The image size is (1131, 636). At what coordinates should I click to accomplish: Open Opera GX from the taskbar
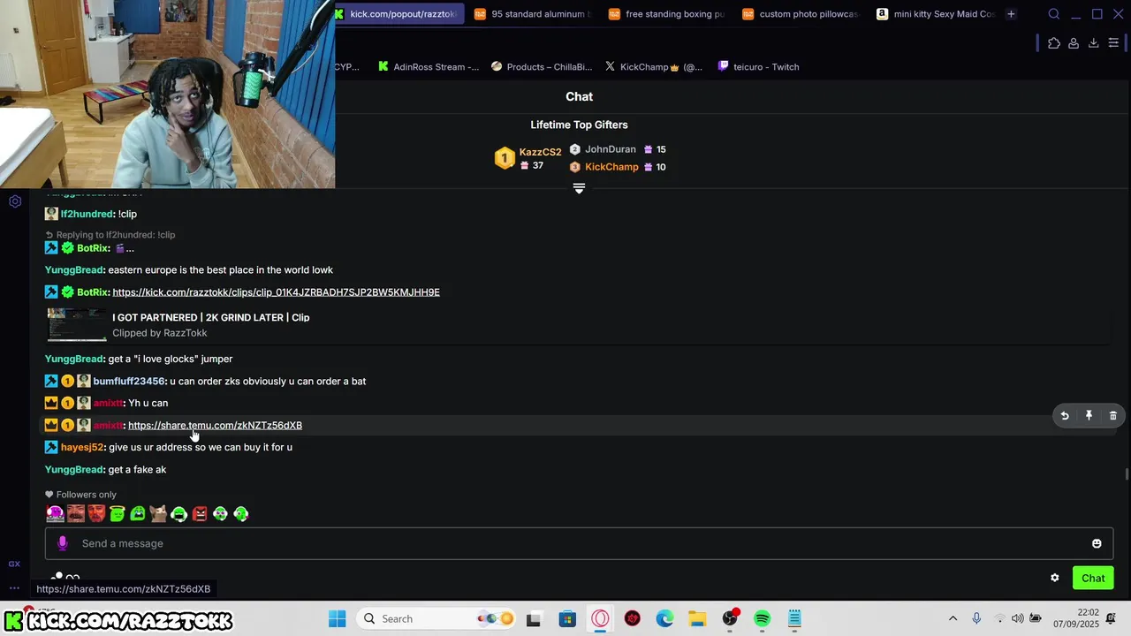(x=600, y=618)
